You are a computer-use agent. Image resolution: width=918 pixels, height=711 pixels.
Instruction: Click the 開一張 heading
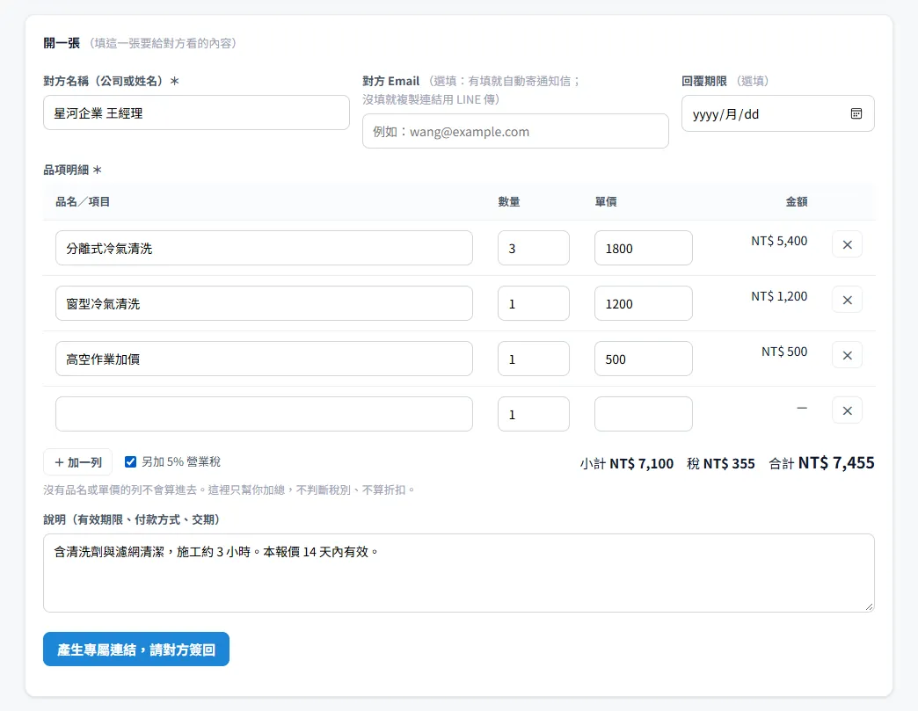pyautogui.click(x=62, y=43)
